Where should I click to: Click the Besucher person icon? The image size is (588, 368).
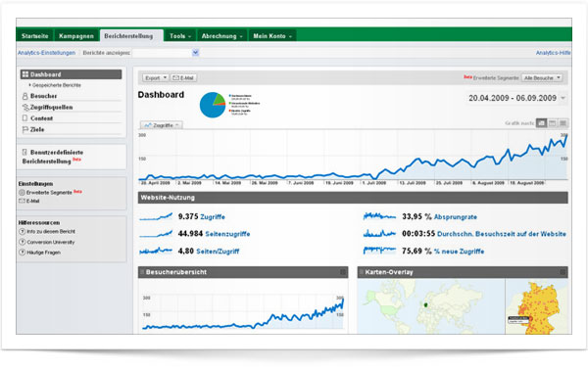[25, 96]
